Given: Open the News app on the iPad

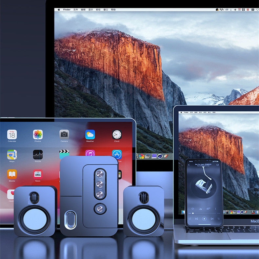Looking at the screenshot, I should click(x=38, y=174).
